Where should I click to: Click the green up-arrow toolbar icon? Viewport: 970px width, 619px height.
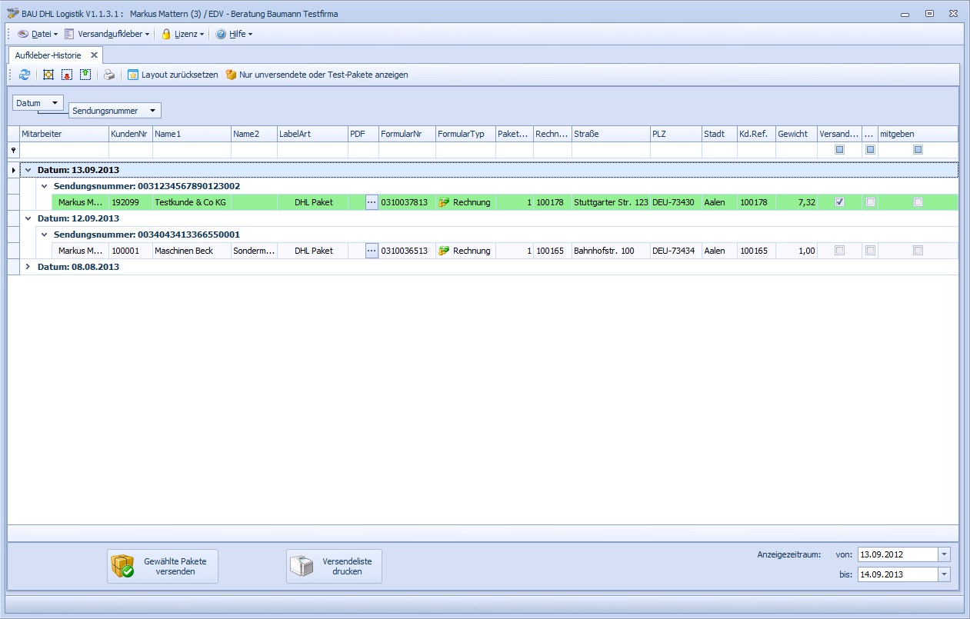85,75
